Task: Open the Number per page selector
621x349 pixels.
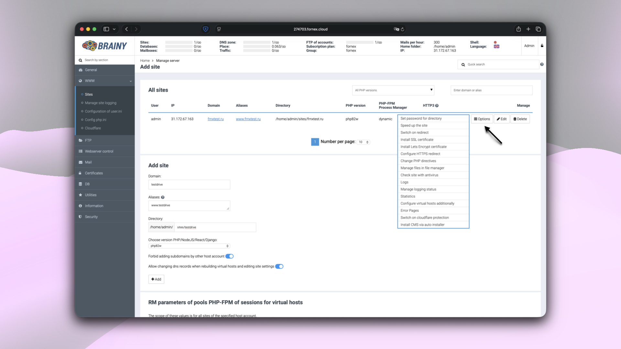Action: click(x=363, y=142)
